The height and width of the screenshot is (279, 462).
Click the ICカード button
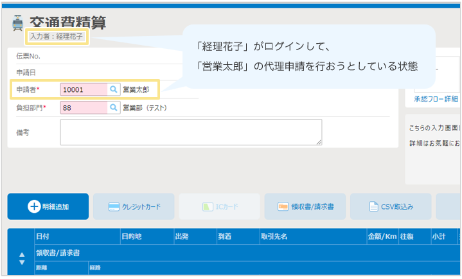[219, 207]
